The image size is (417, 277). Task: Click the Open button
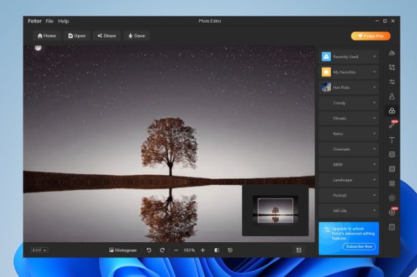pyautogui.click(x=77, y=35)
